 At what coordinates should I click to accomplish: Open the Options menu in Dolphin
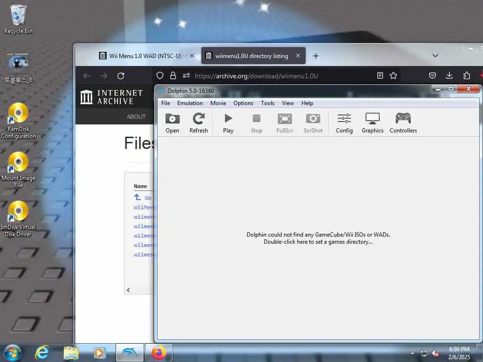pyautogui.click(x=243, y=103)
